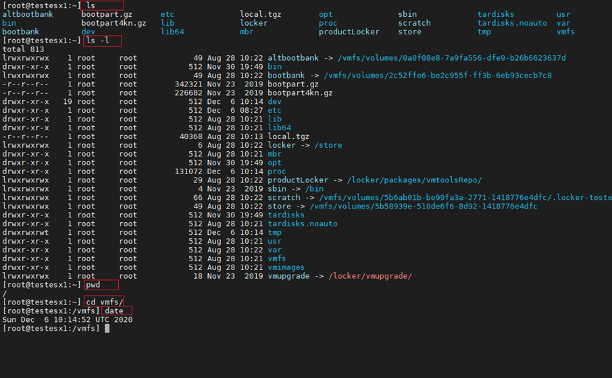Click 'productLocker' in the top ls output
Image resolution: width=612 pixels, height=378 pixels.
(349, 32)
